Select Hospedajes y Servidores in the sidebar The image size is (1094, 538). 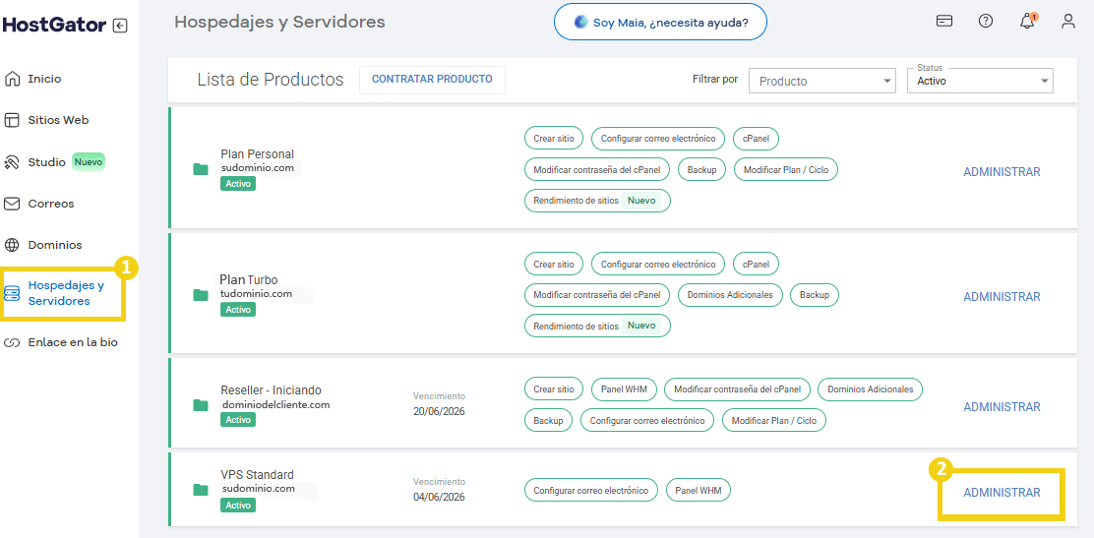point(66,293)
